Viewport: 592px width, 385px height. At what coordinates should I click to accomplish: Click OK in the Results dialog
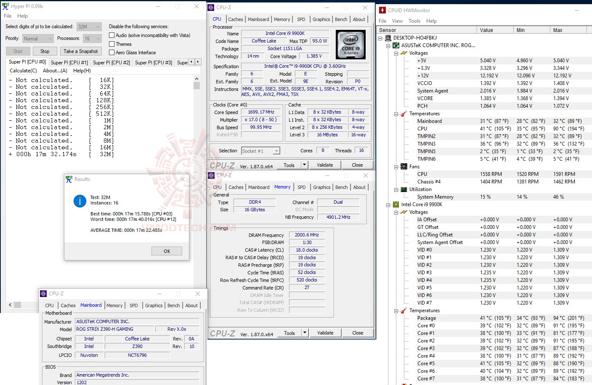pos(167,251)
